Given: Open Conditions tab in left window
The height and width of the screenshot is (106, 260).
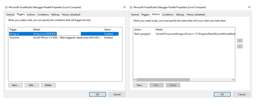Looking at the screenshot, I should click(43, 14).
